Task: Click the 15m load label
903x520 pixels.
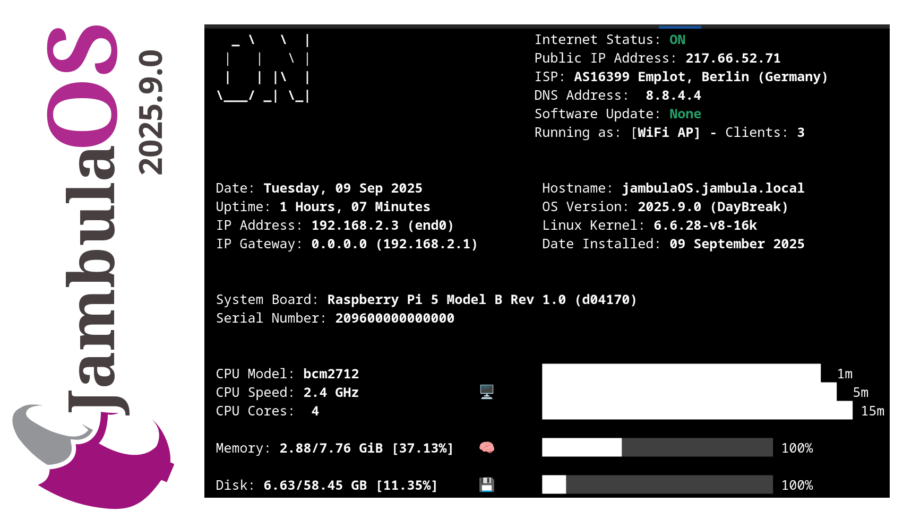Action: [872, 411]
